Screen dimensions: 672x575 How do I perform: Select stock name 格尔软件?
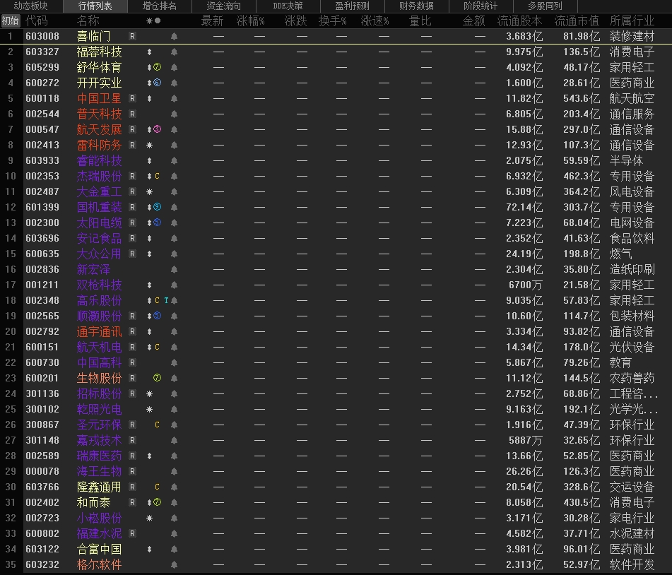click(99, 564)
